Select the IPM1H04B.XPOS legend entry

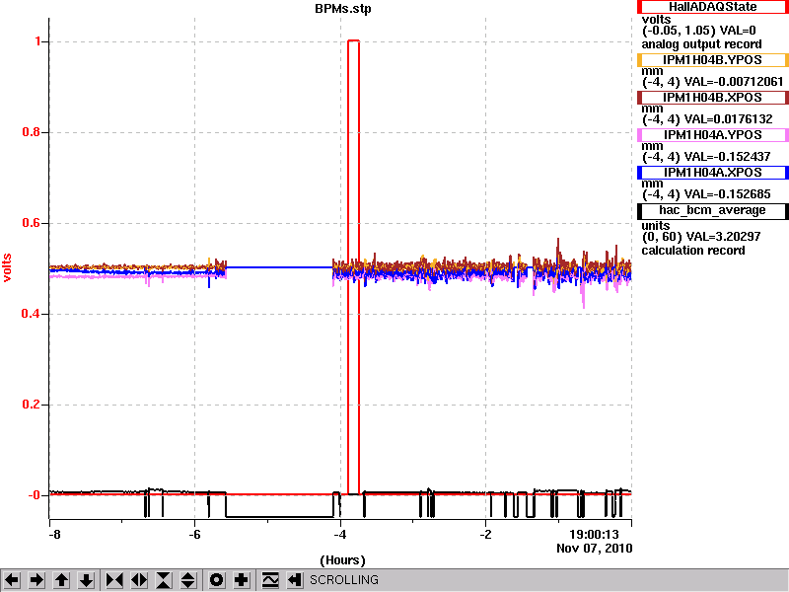(x=712, y=97)
